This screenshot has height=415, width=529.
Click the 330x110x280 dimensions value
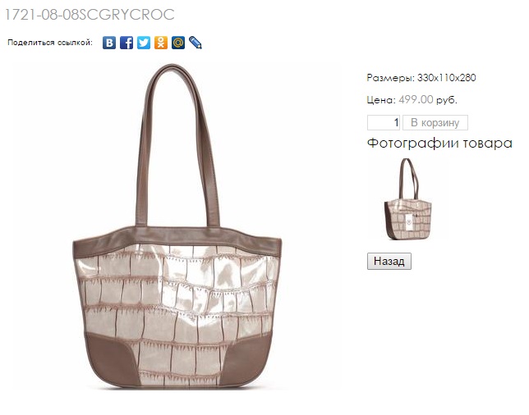446,78
